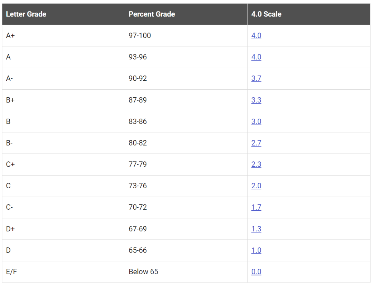Open the 4.0 link in the A+ row
Viewport: 373px width, 288px height.
pyautogui.click(x=256, y=36)
